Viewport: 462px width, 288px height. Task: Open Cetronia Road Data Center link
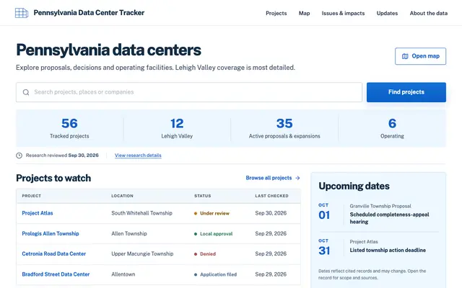(x=54, y=253)
